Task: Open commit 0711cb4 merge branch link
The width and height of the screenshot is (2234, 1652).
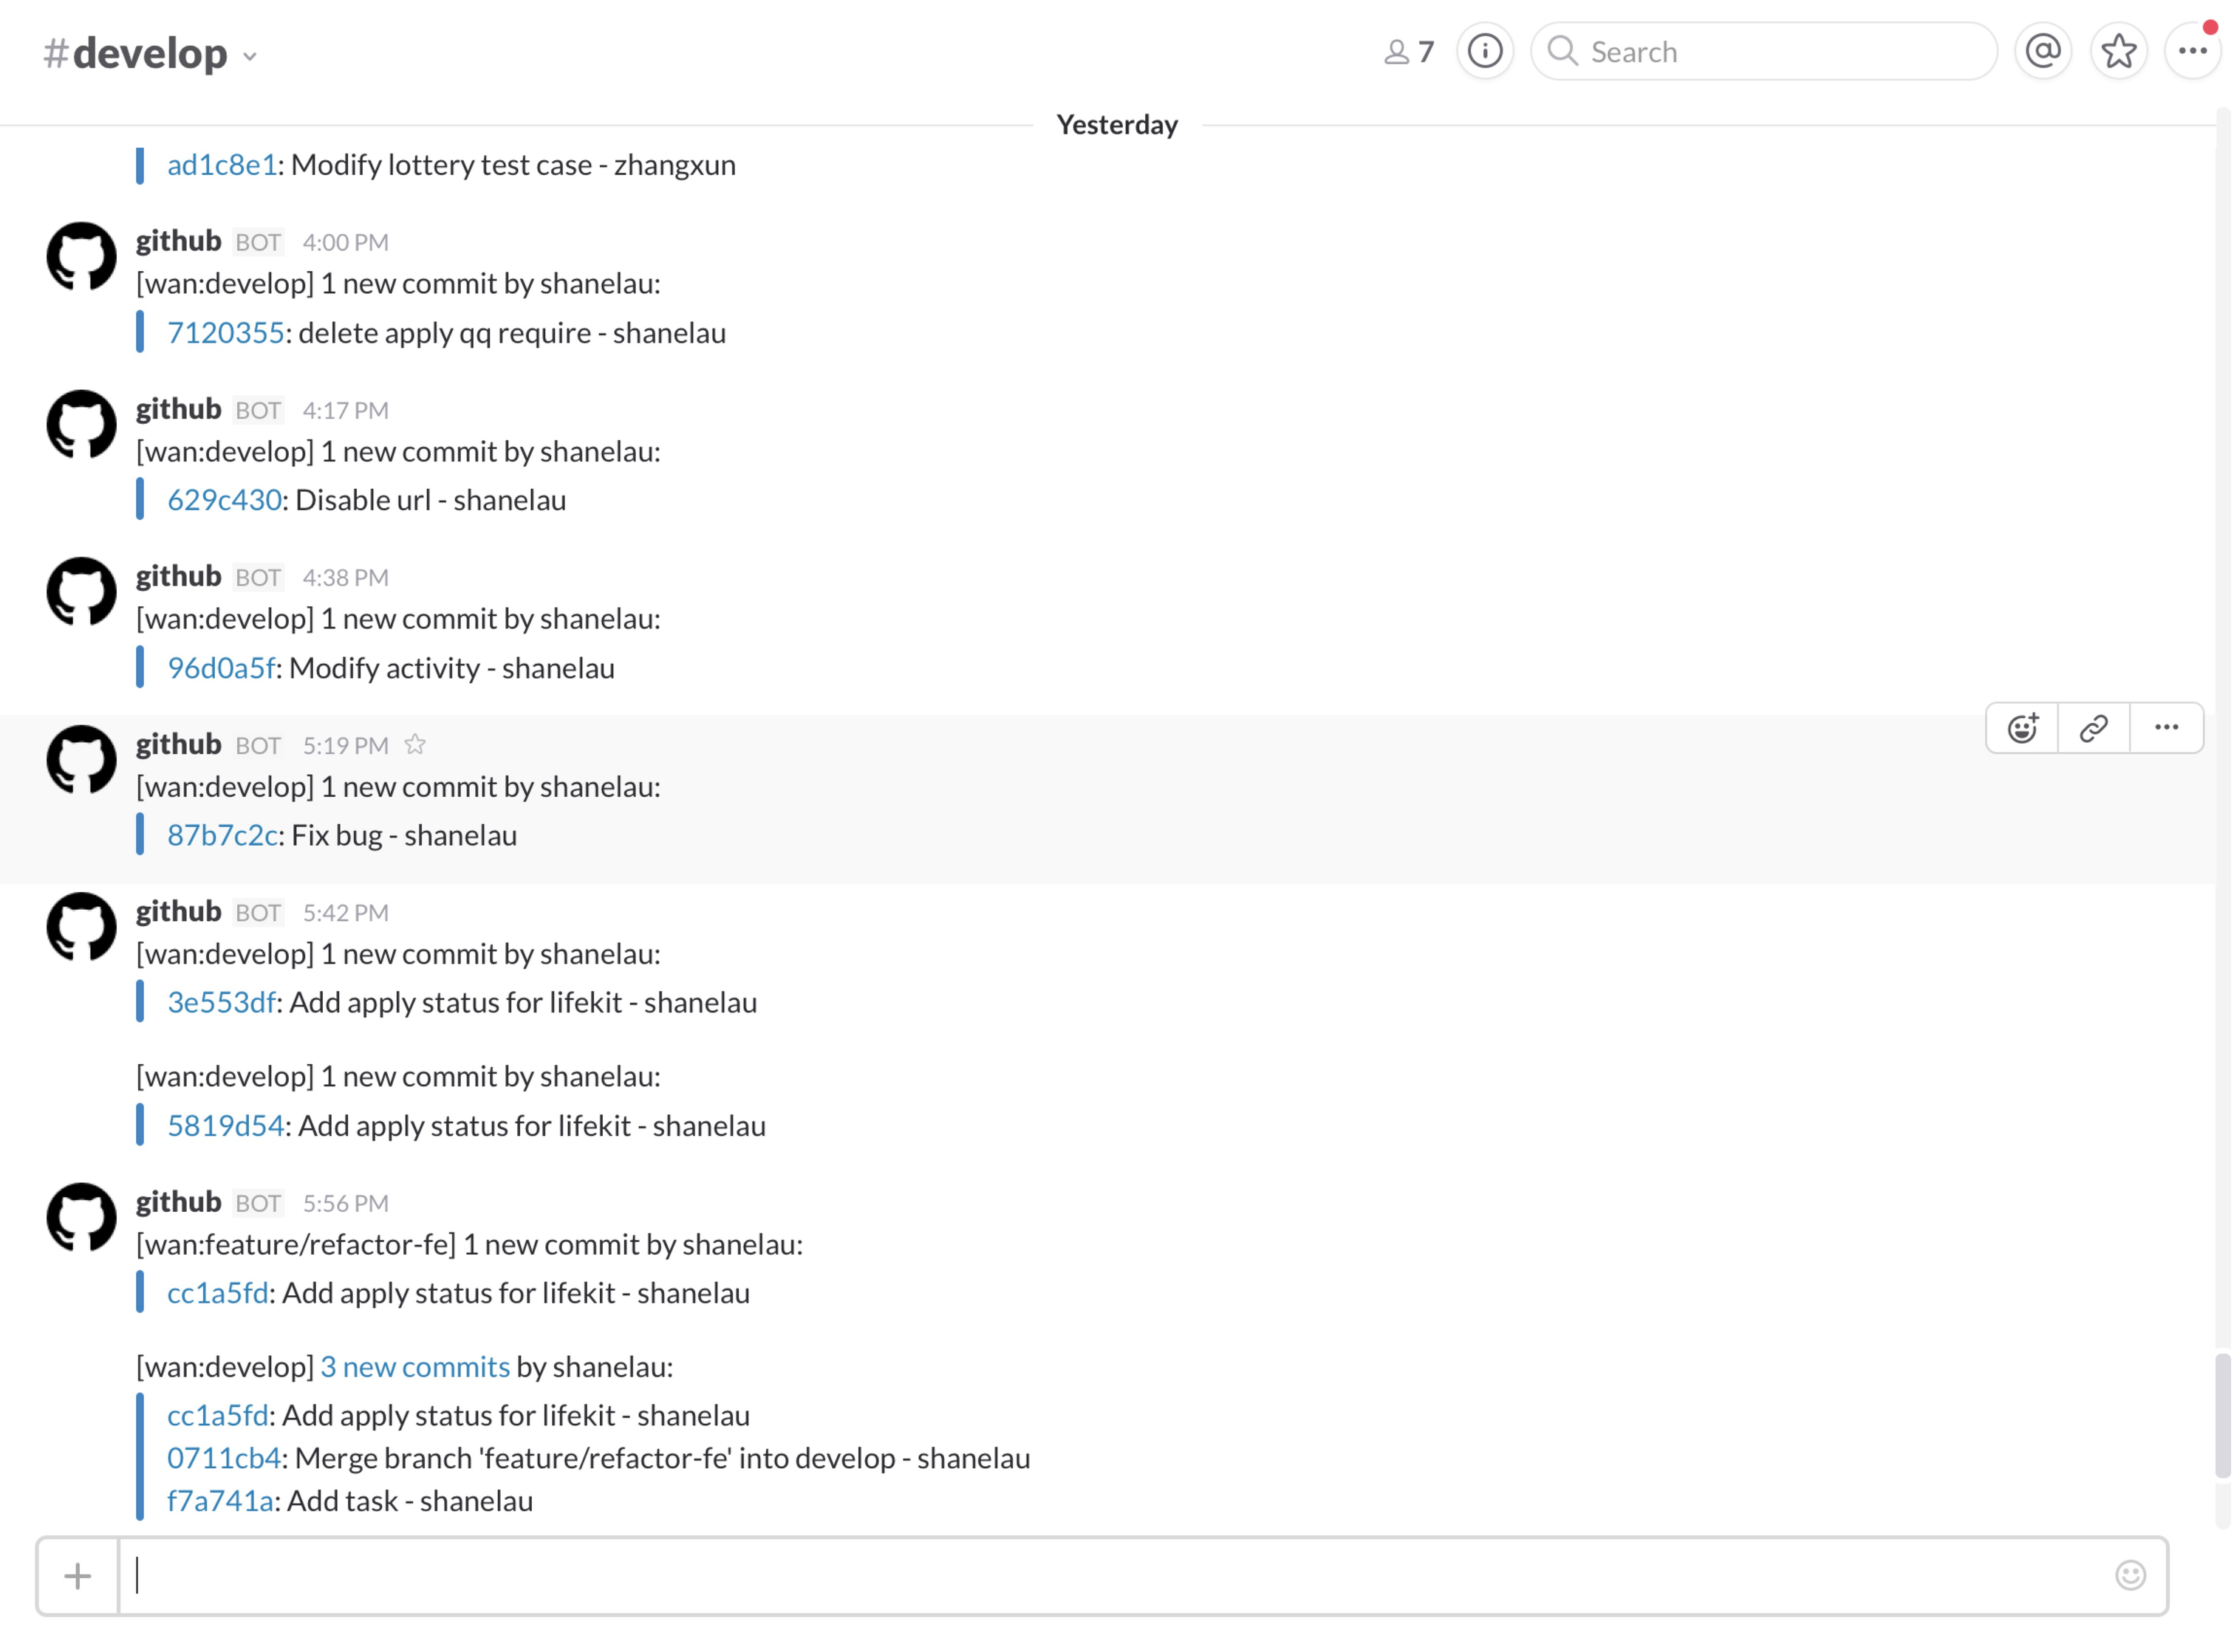Action: (x=223, y=1459)
